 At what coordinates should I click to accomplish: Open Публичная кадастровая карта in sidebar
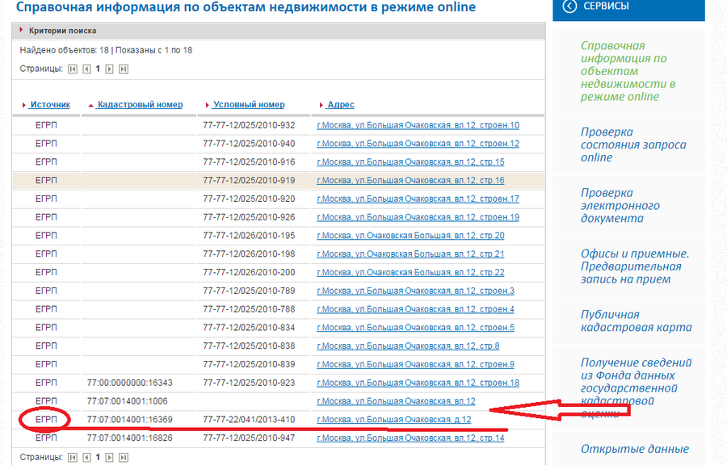pos(636,321)
